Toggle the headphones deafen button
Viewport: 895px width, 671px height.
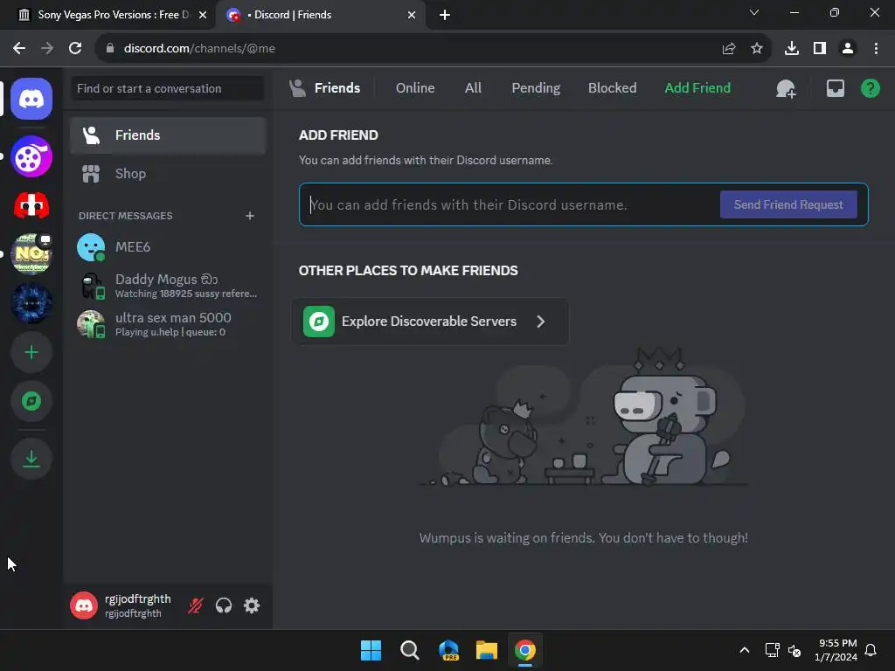point(224,605)
